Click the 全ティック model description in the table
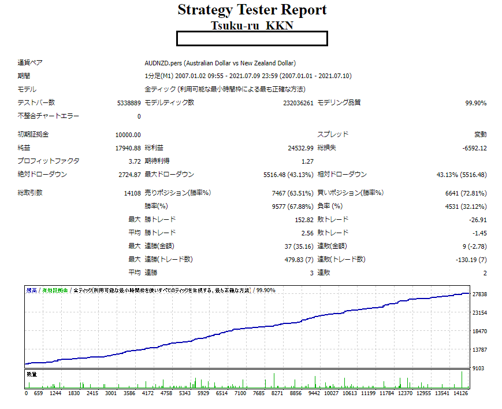Image resolution: width=502 pixels, height=409 pixels. [225, 89]
